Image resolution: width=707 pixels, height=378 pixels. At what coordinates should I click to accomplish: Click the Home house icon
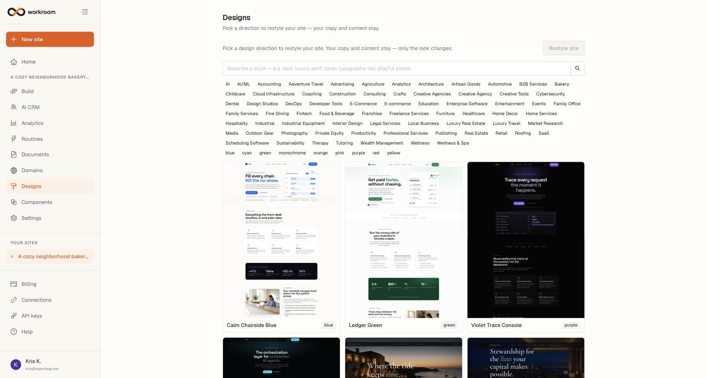coord(14,62)
